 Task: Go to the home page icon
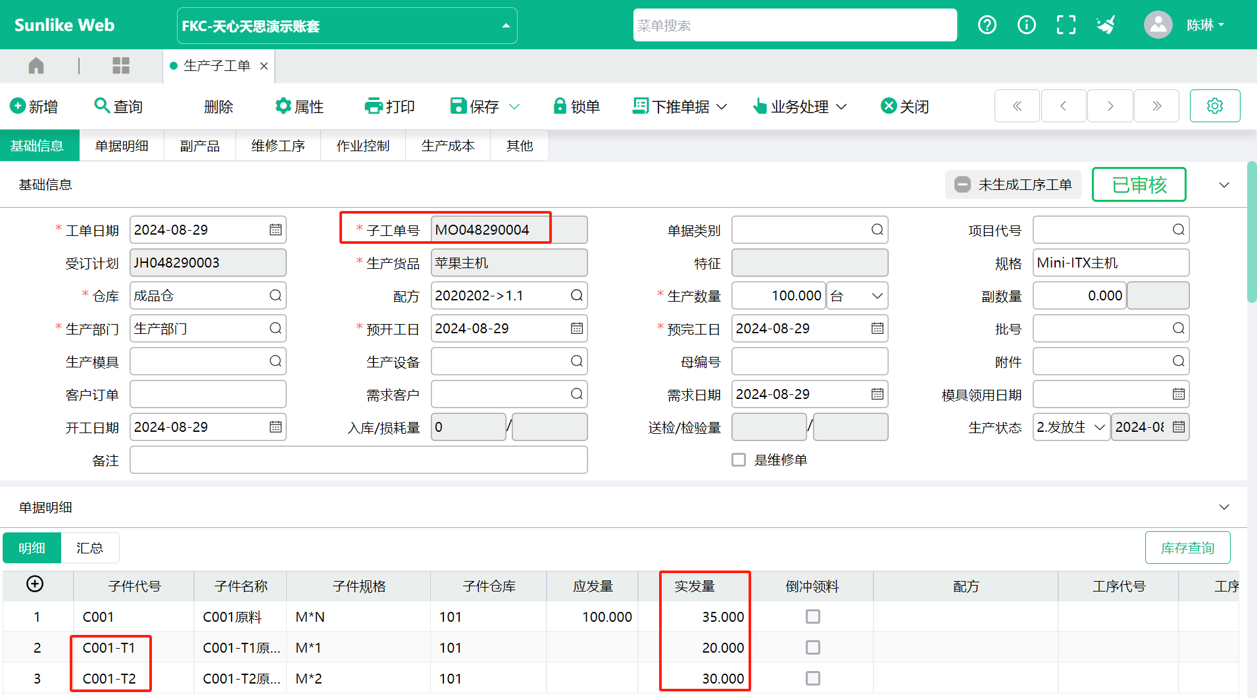36,66
